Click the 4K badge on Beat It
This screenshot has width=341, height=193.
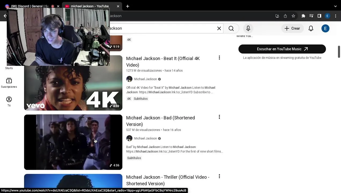pyautogui.click(x=129, y=99)
